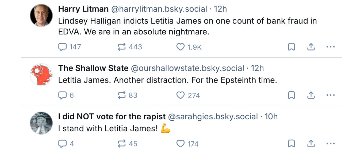364x150 pixels.
Task: Open The Shallow State's red avatar
Action: point(41,75)
